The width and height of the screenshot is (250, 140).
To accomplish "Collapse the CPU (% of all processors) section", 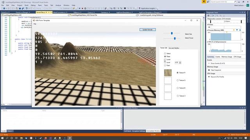I will pos(207,42).
